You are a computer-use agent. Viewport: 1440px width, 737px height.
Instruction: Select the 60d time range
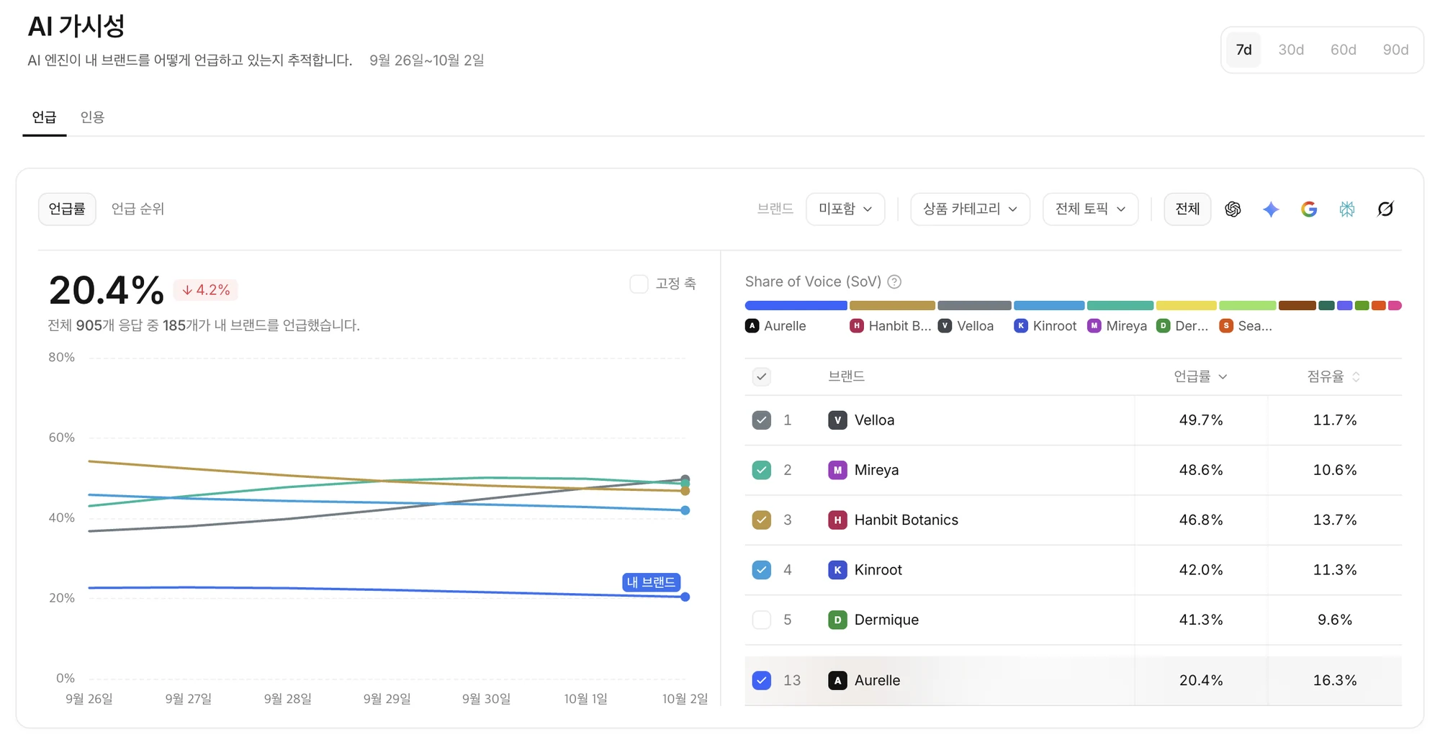click(1343, 50)
